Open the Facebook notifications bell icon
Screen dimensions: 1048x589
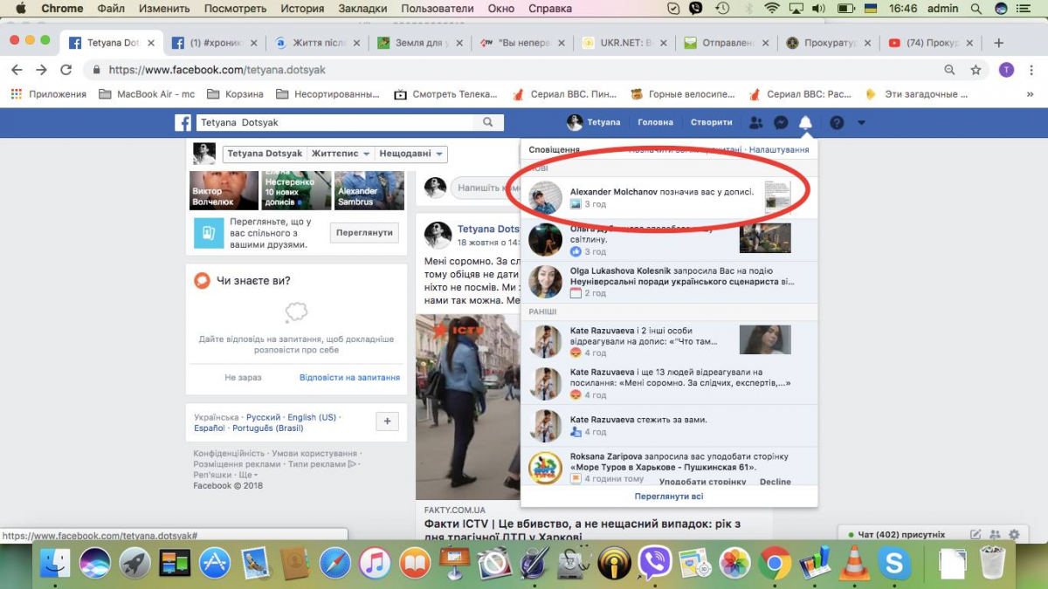[805, 123]
